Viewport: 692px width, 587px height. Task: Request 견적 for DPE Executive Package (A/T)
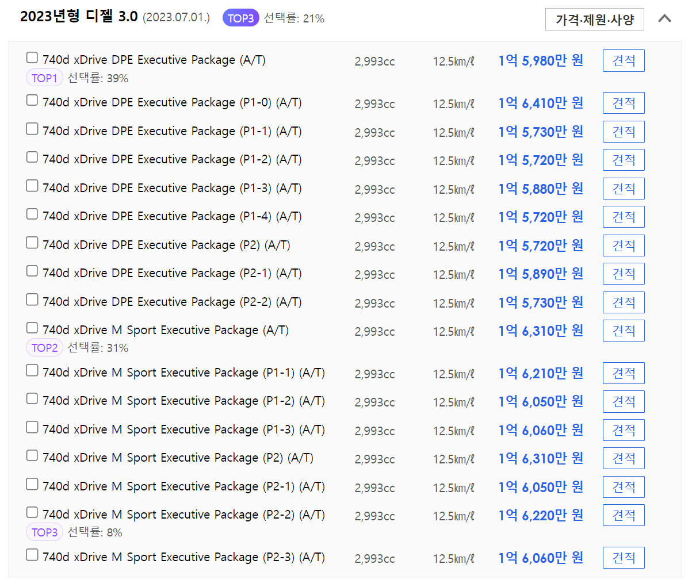(x=624, y=60)
